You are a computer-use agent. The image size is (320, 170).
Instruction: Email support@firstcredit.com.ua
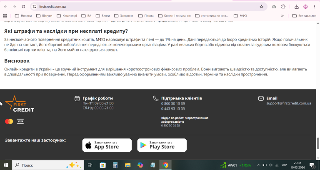coord(289,103)
